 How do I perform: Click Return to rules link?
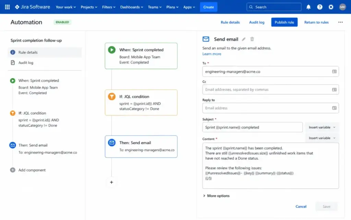point(316,22)
